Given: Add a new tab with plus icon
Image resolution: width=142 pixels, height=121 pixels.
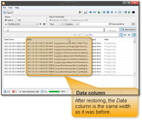Looking at the screenshot, I should [80, 12].
